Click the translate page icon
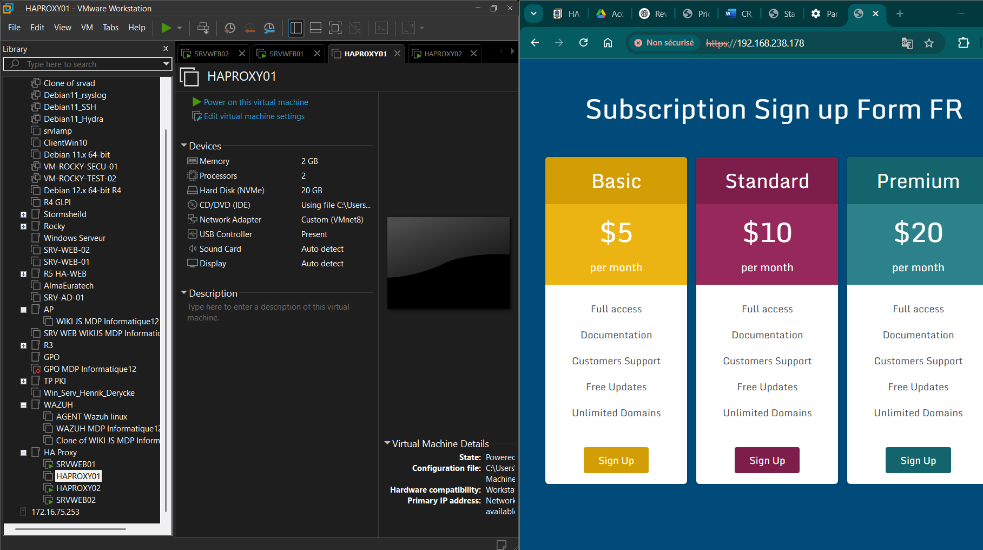The width and height of the screenshot is (983, 550). tap(907, 43)
